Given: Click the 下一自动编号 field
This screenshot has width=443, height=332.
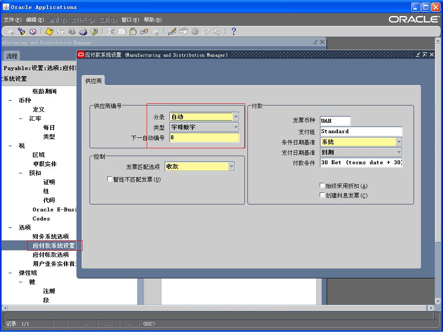Looking at the screenshot, I should [x=204, y=137].
